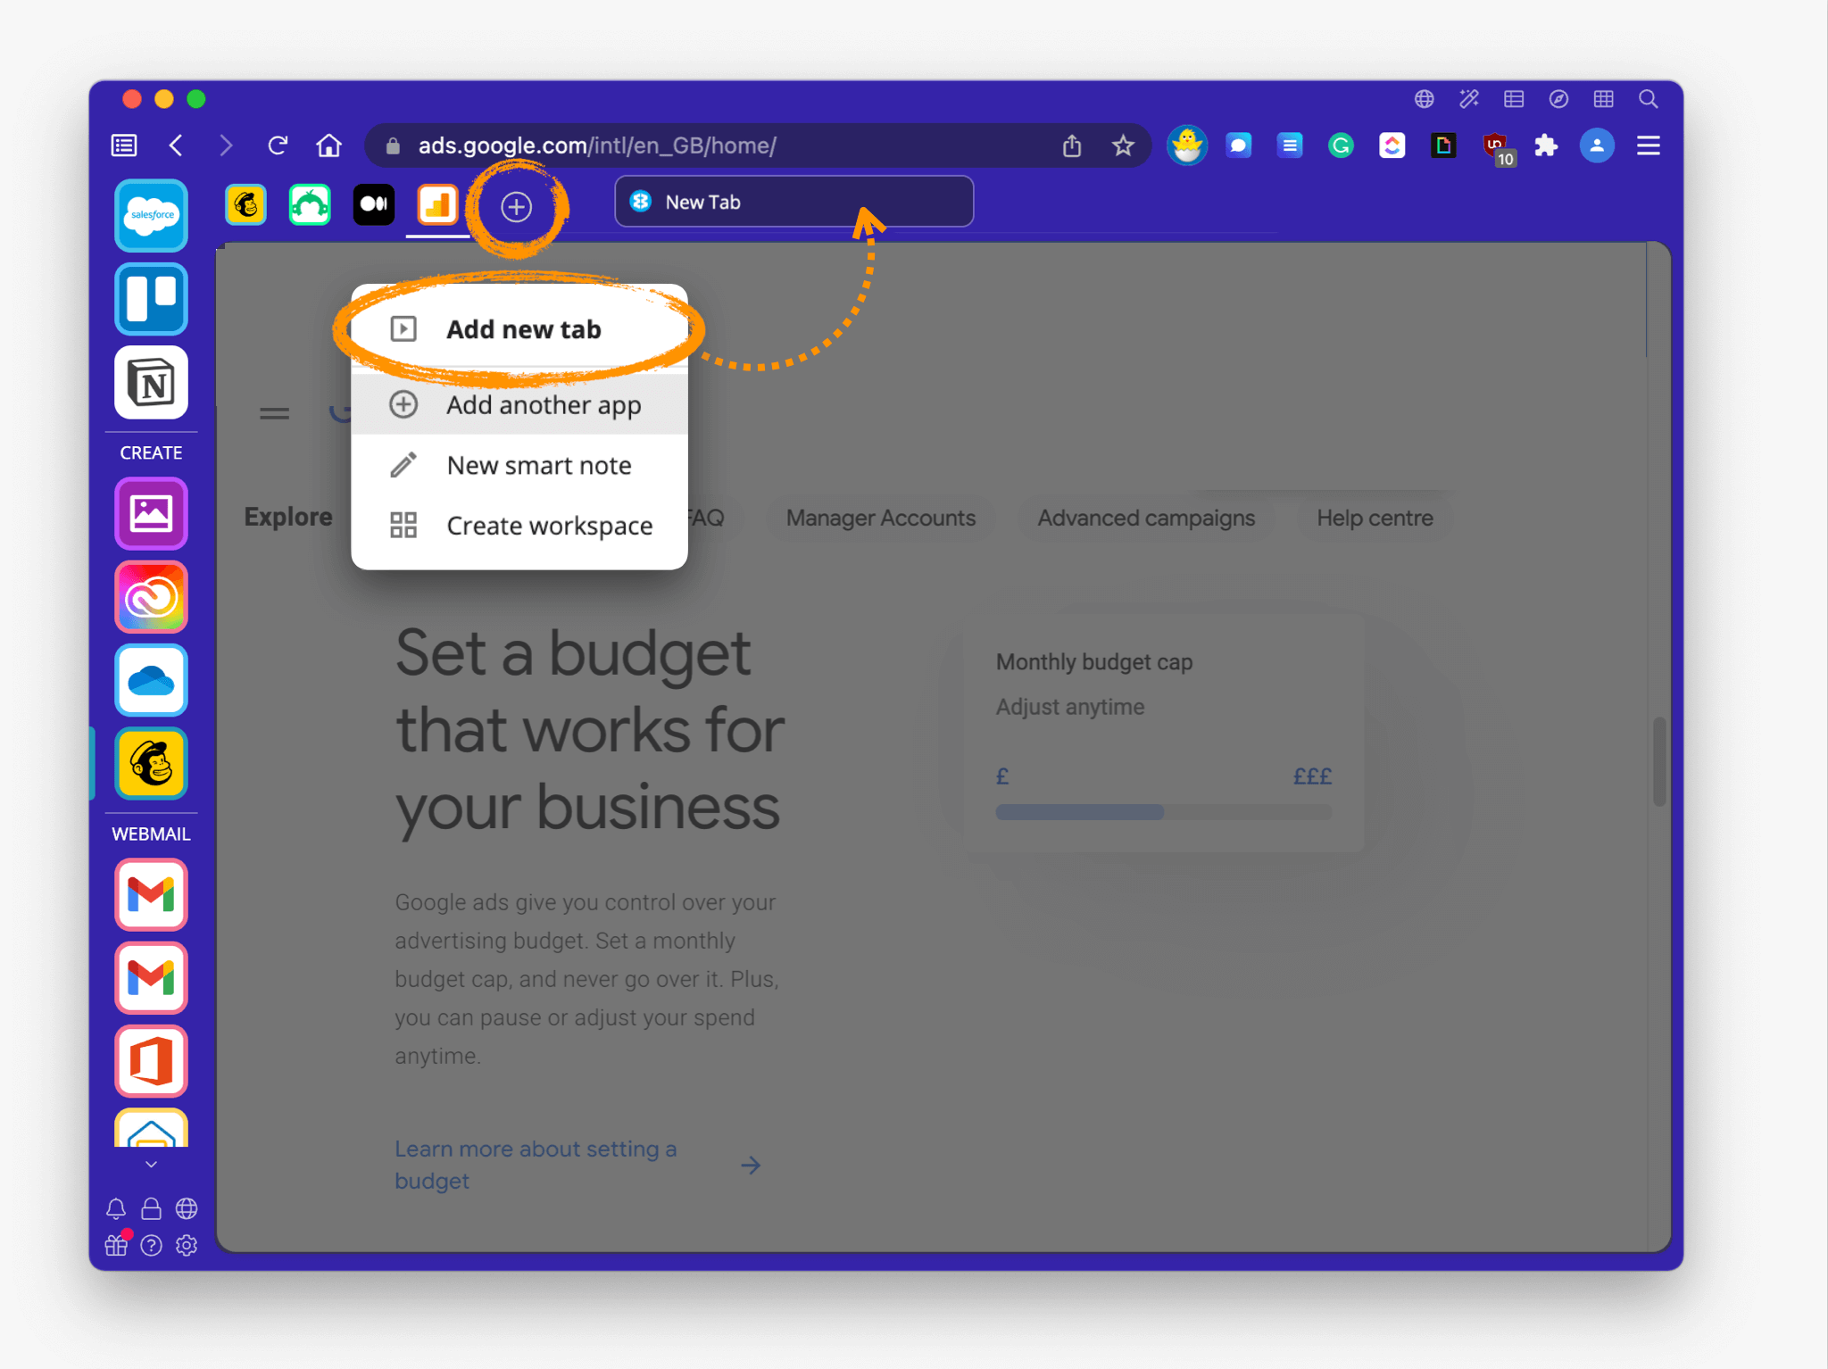Click the share icon in address bar
This screenshot has width=1828, height=1369.
(1072, 145)
